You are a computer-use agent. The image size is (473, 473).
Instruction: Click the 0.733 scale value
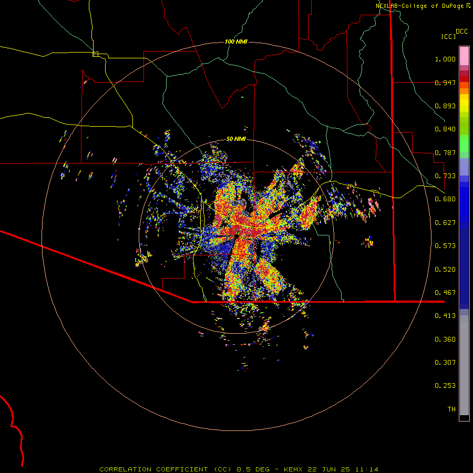point(445,176)
